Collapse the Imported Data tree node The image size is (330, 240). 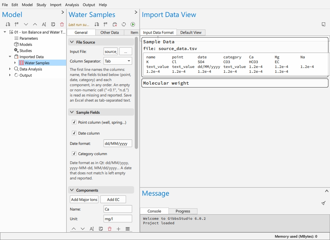pos(10,56)
